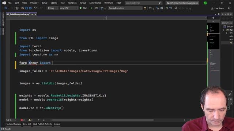The width and height of the screenshot is (234, 131).
Task: Click the browser window icon beside Start
Action: tap(97, 8)
